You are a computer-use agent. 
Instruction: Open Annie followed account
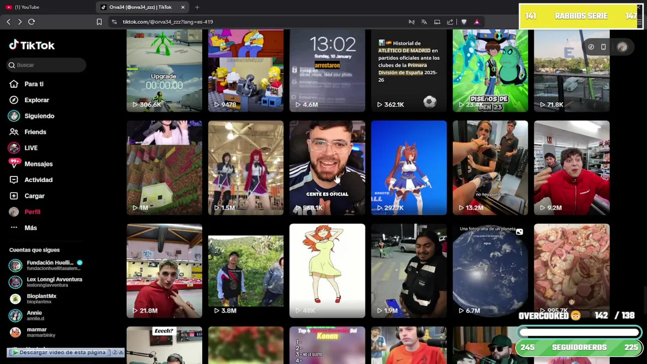[28, 315]
